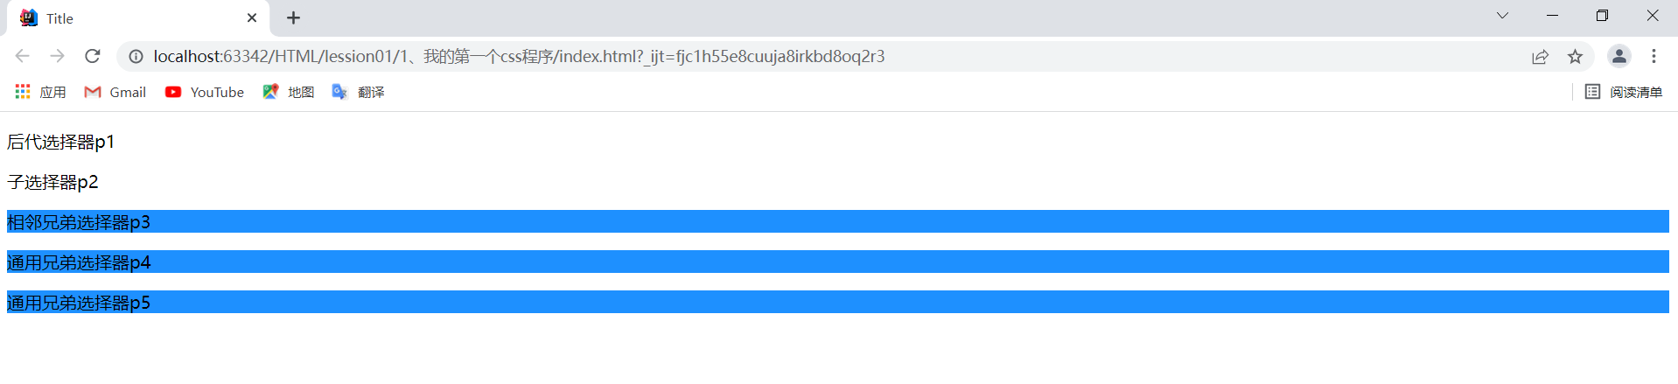
Task: Expand the tab search dropdown
Action: coord(1502,16)
